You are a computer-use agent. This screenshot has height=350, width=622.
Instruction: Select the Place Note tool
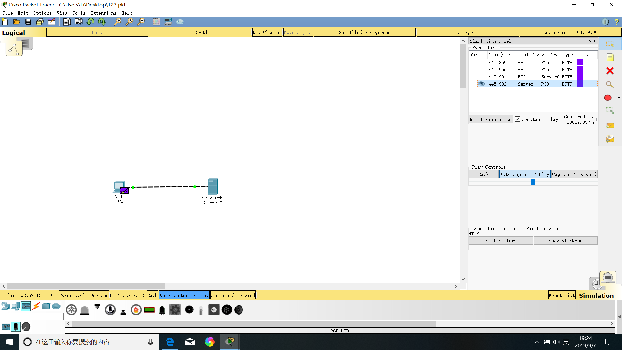(x=610, y=57)
